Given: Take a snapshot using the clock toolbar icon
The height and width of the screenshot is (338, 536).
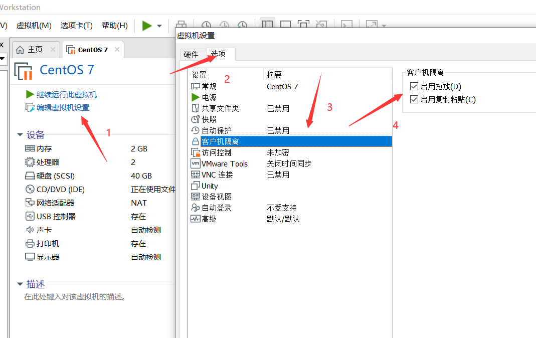Looking at the screenshot, I should coord(206,24).
